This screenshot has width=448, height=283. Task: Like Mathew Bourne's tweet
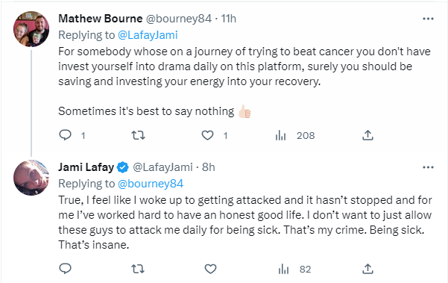coord(208,135)
